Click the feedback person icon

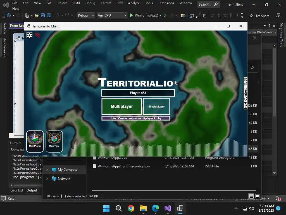(x=278, y=16)
